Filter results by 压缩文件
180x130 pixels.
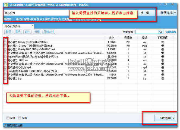pyautogui.click(x=49, y=32)
